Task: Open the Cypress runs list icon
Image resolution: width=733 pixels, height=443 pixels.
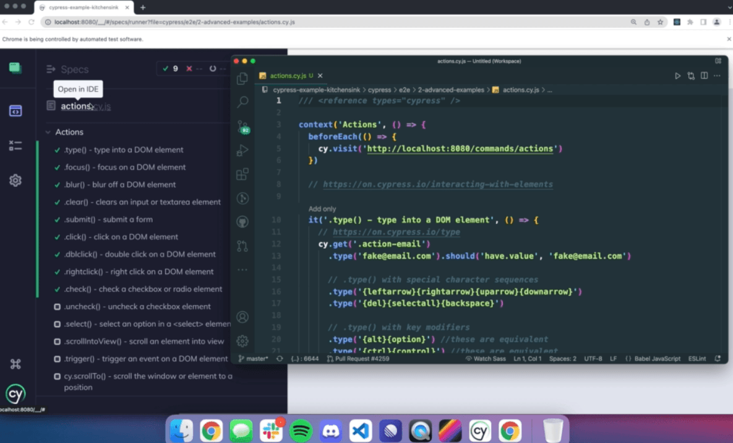Action: [x=15, y=145]
